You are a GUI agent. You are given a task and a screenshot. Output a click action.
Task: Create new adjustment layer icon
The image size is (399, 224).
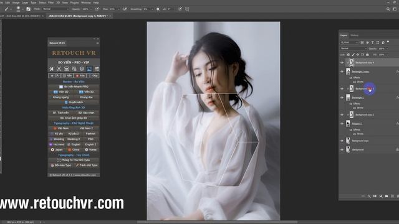381,196
